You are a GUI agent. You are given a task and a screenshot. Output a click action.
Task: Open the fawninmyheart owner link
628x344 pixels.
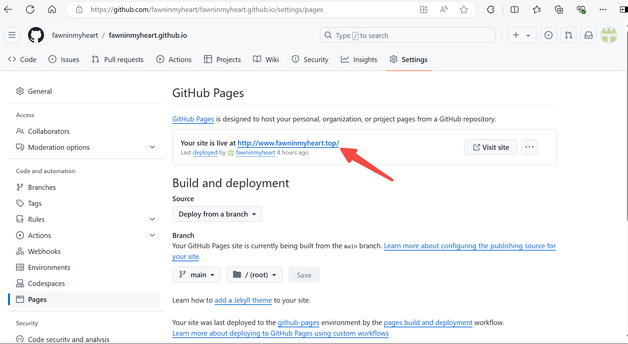(x=75, y=35)
